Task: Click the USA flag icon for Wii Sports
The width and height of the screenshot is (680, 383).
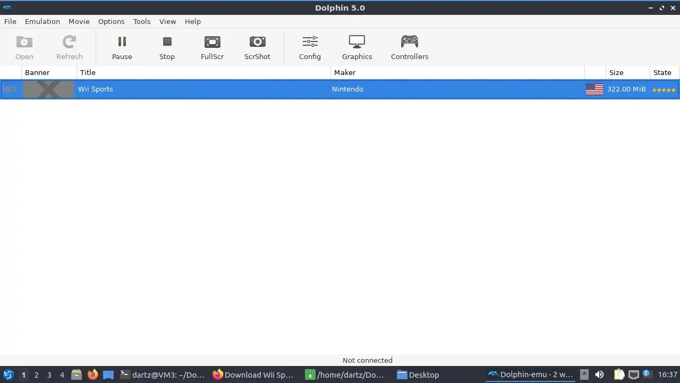Action: 594,89
